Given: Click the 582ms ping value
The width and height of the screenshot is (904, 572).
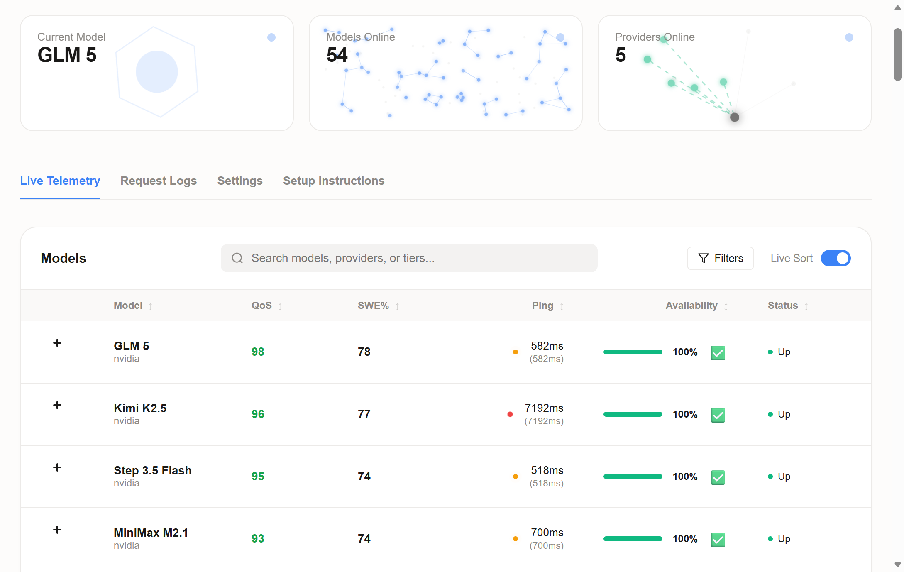Looking at the screenshot, I should pos(547,346).
